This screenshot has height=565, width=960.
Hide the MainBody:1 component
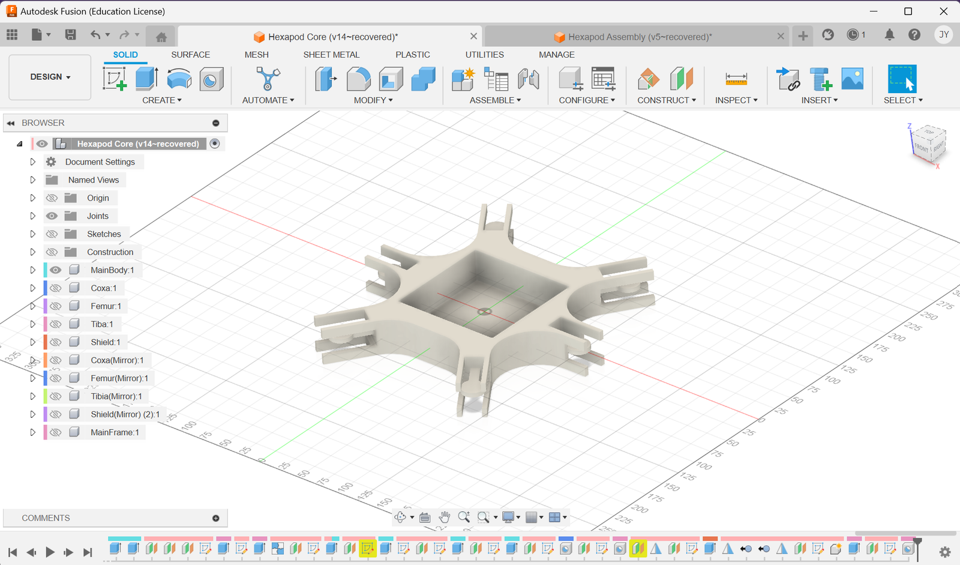[x=55, y=270]
